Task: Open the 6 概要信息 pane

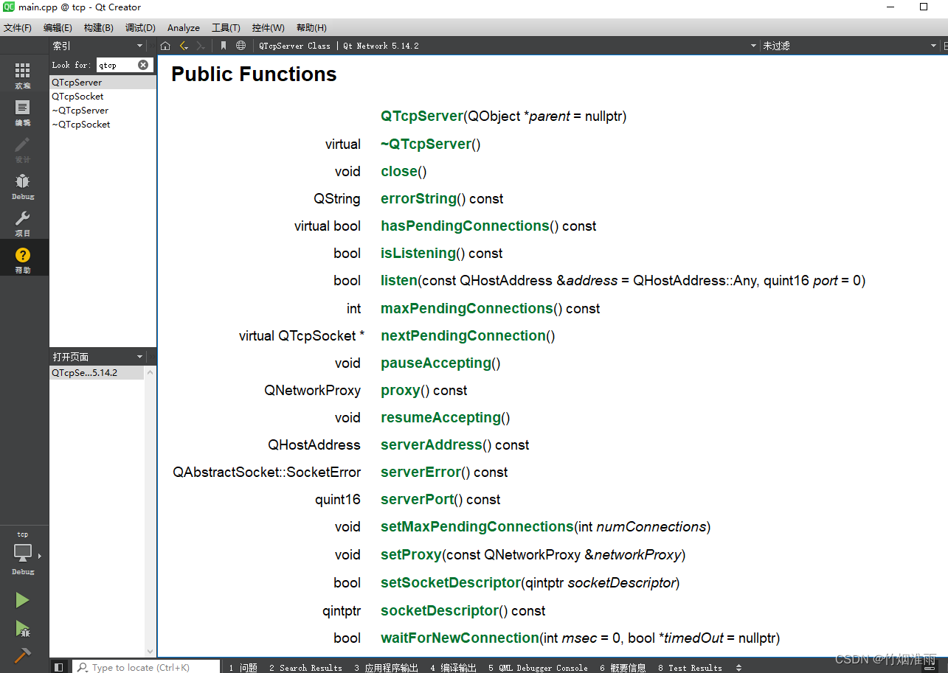Action: (x=623, y=668)
